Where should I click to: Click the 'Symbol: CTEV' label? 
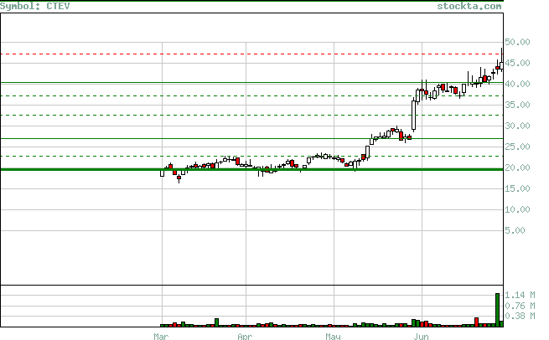35,6
